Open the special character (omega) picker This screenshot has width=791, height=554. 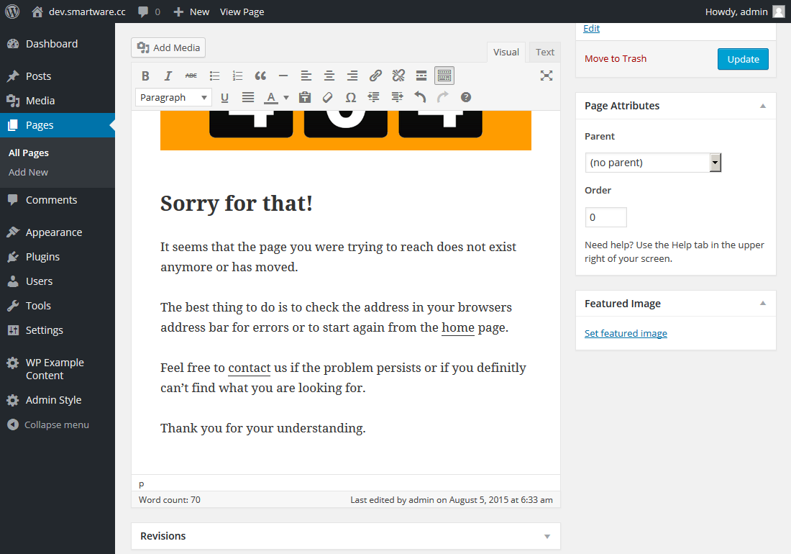351,97
